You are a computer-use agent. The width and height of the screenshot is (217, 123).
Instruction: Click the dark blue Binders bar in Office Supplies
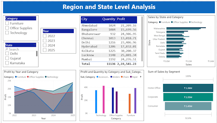coord(113,100)
